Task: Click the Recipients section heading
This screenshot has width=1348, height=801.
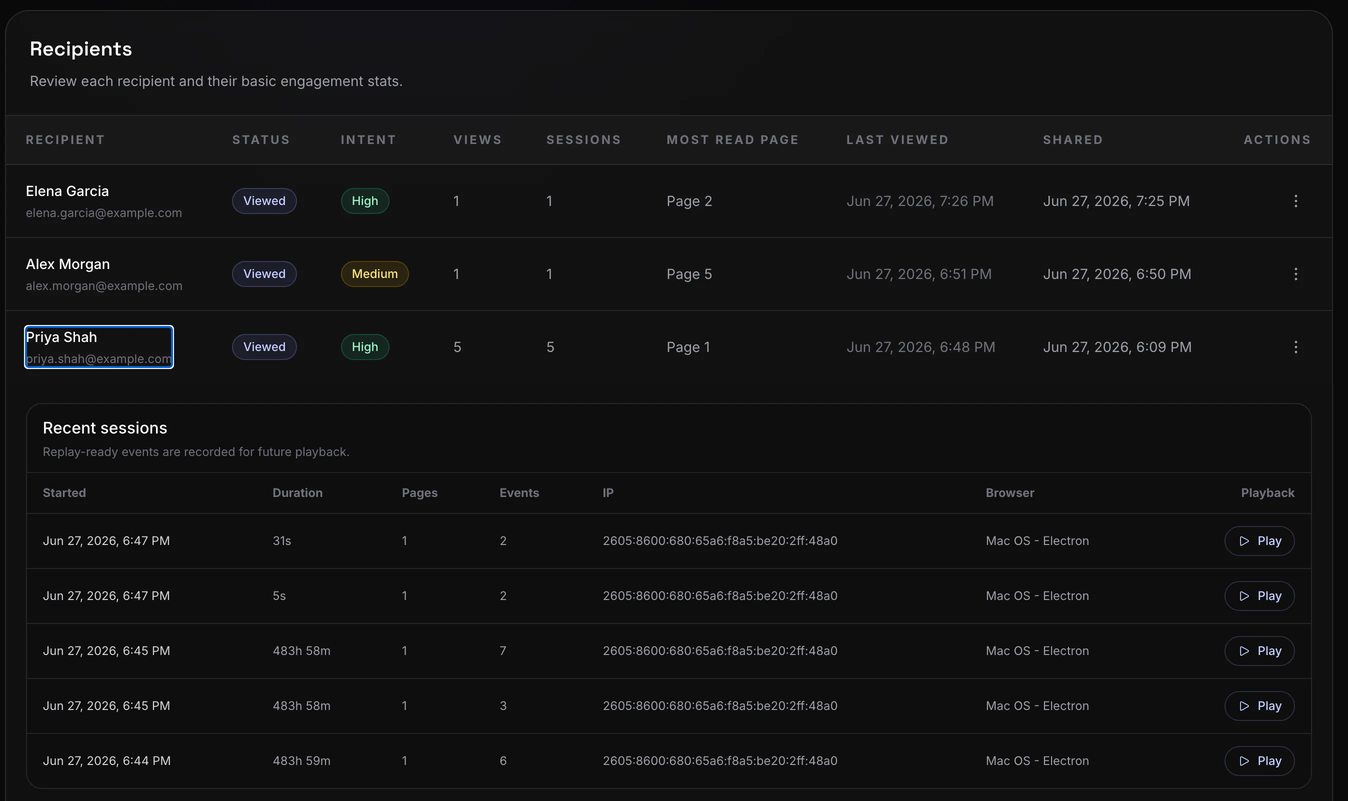Action: click(81, 49)
